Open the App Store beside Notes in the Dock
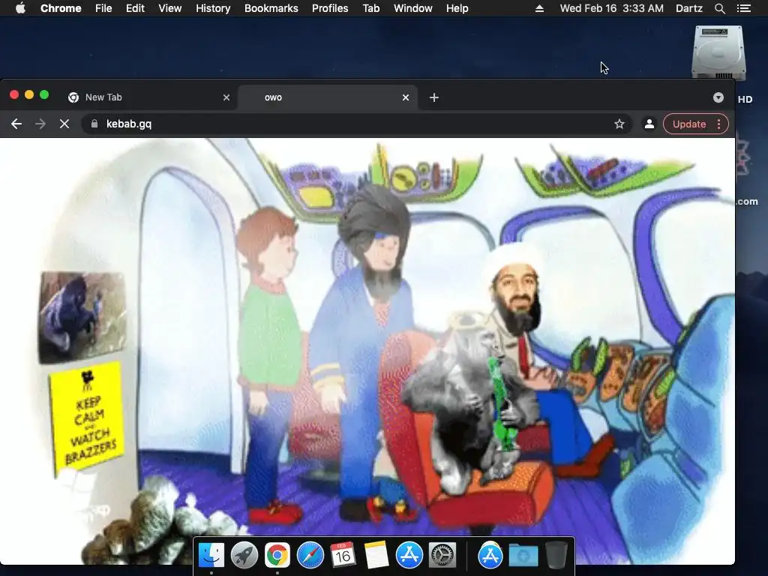Screen dimensions: 768x576 pos(409,556)
